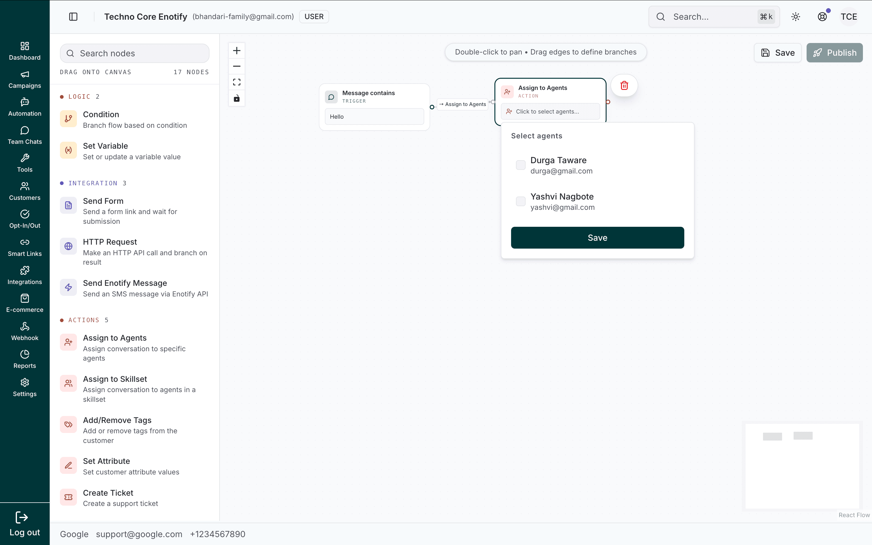Image resolution: width=872 pixels, height=545 pixels.
Task: Fit view on the canvas
Action: (237, 82)
